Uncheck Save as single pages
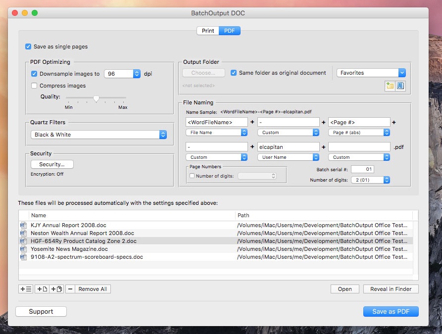The image size is (442, 334). (x=28, y=47)
